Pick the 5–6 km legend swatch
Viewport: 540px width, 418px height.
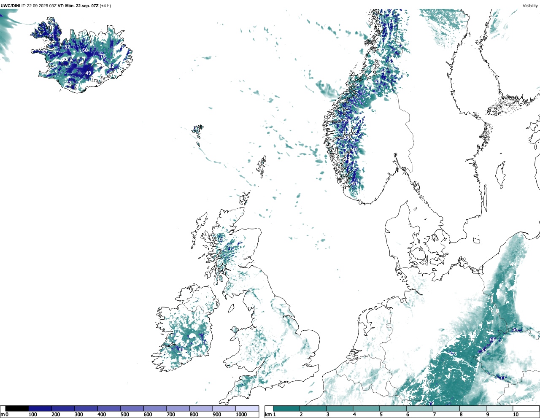(393, 409)
